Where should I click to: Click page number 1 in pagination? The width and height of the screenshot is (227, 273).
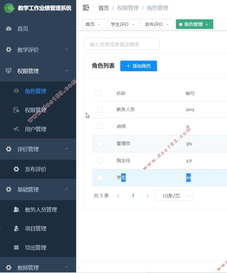pos(133,196)
